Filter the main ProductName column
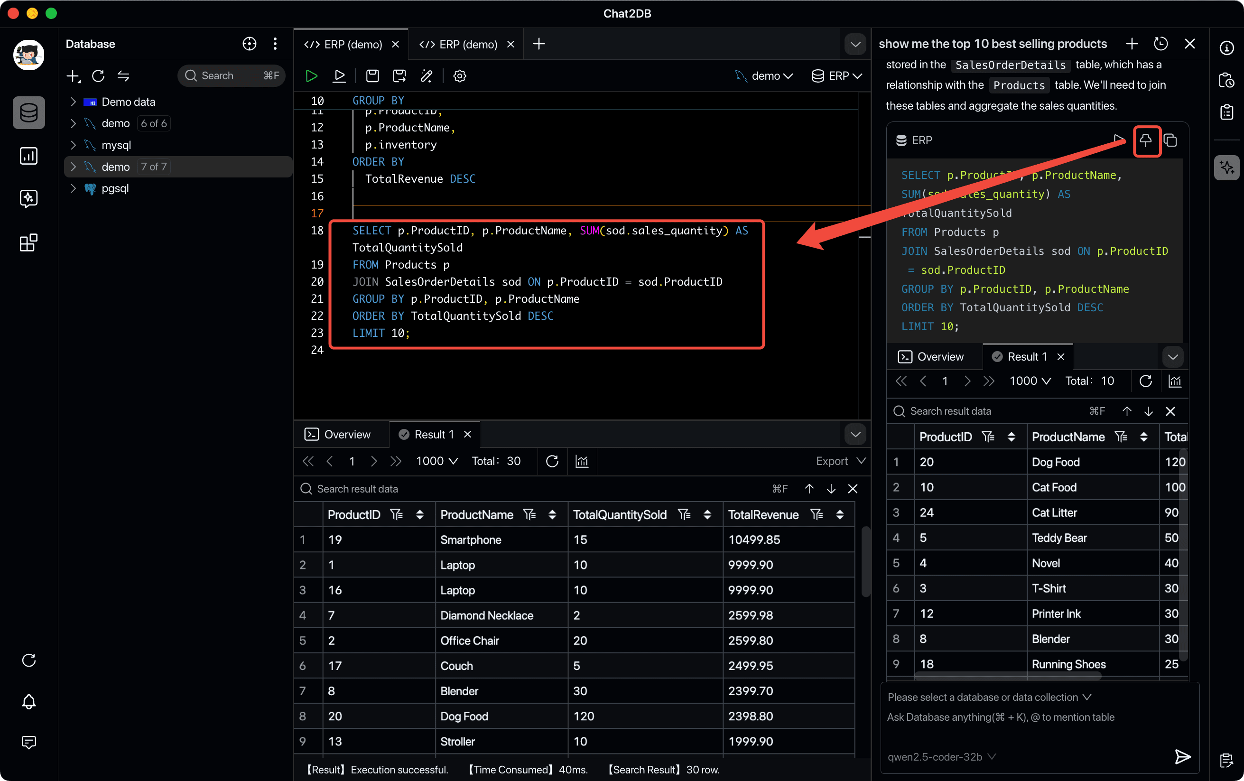 (x=529, y=515)
